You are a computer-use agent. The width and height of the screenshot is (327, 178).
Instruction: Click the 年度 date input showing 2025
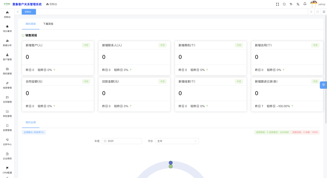[x=122, y=141]
